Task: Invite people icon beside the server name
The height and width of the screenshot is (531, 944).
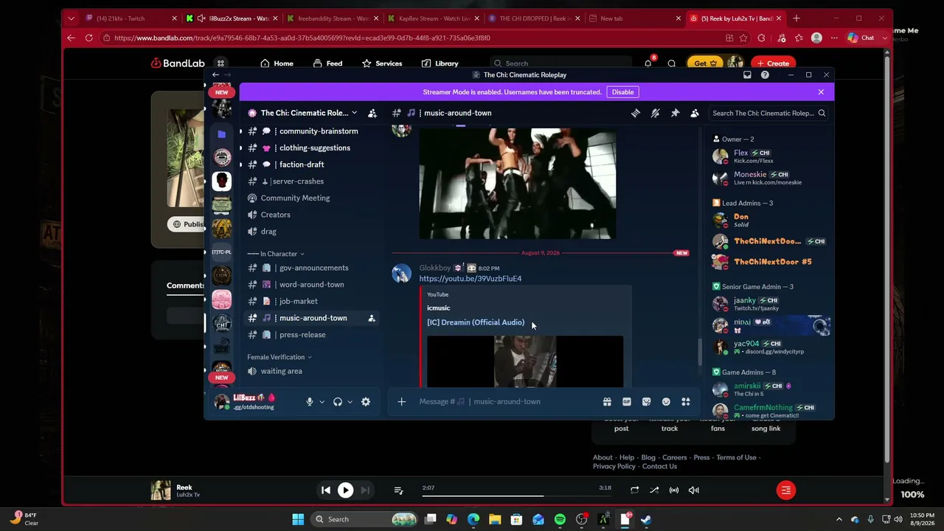Action: pyautogui.click(x=372, y=113)
